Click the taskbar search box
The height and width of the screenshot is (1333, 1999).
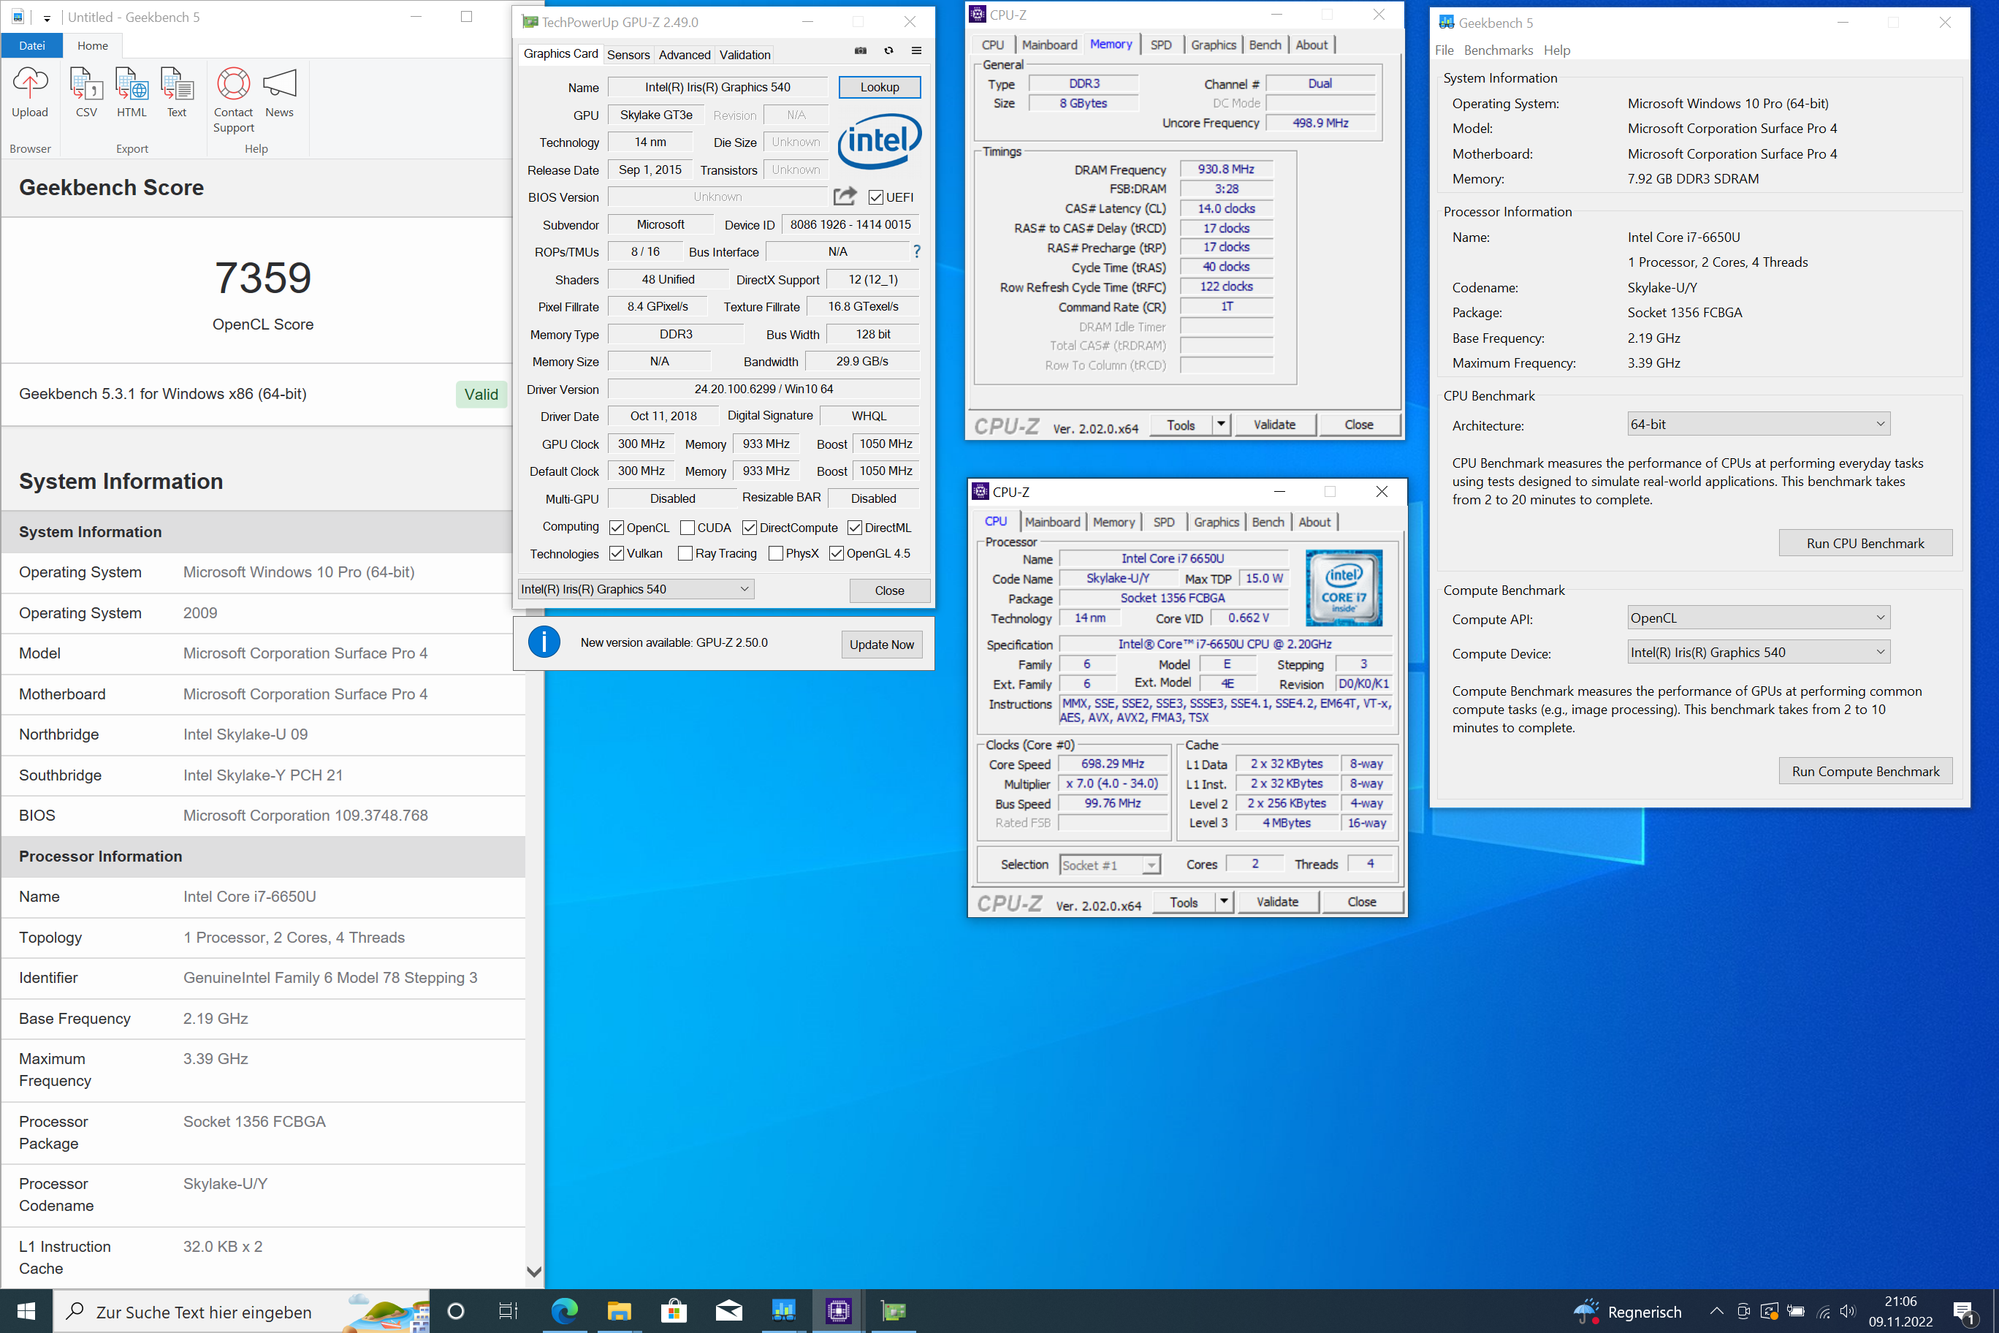243,1311
